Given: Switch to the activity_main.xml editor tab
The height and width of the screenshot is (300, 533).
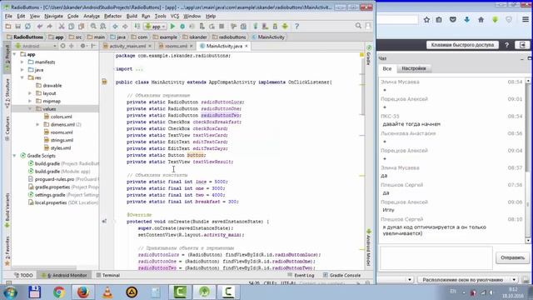Looking at the screenshot, I should (x=127, y=47).
